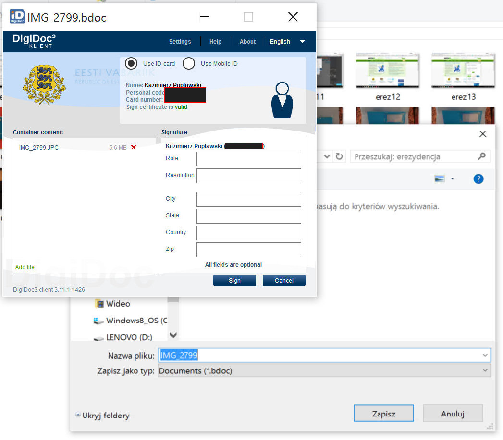Click the refresh icon beside the search box

[x=340, y=156]
